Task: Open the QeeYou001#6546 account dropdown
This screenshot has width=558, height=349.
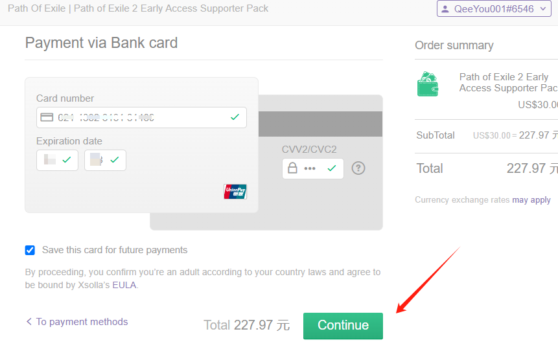Action: tap(494, 9)
